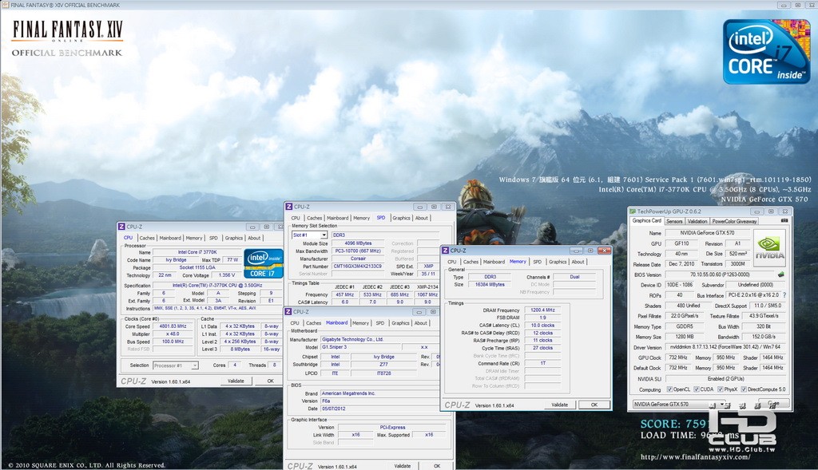Click Validate in the CPU-Z Mainboard window

click(403, 466)
